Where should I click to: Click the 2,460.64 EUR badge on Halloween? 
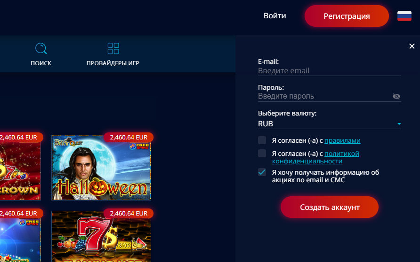click(x=129, y=137)
